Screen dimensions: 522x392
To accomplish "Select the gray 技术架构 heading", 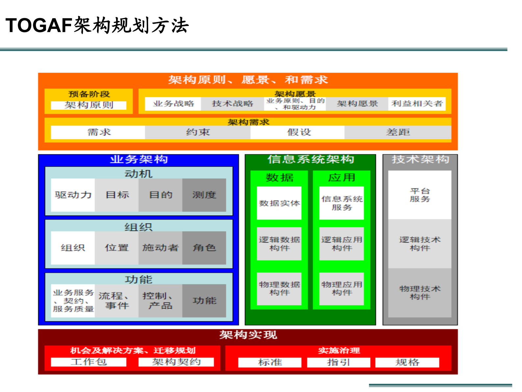I will 420,159.
